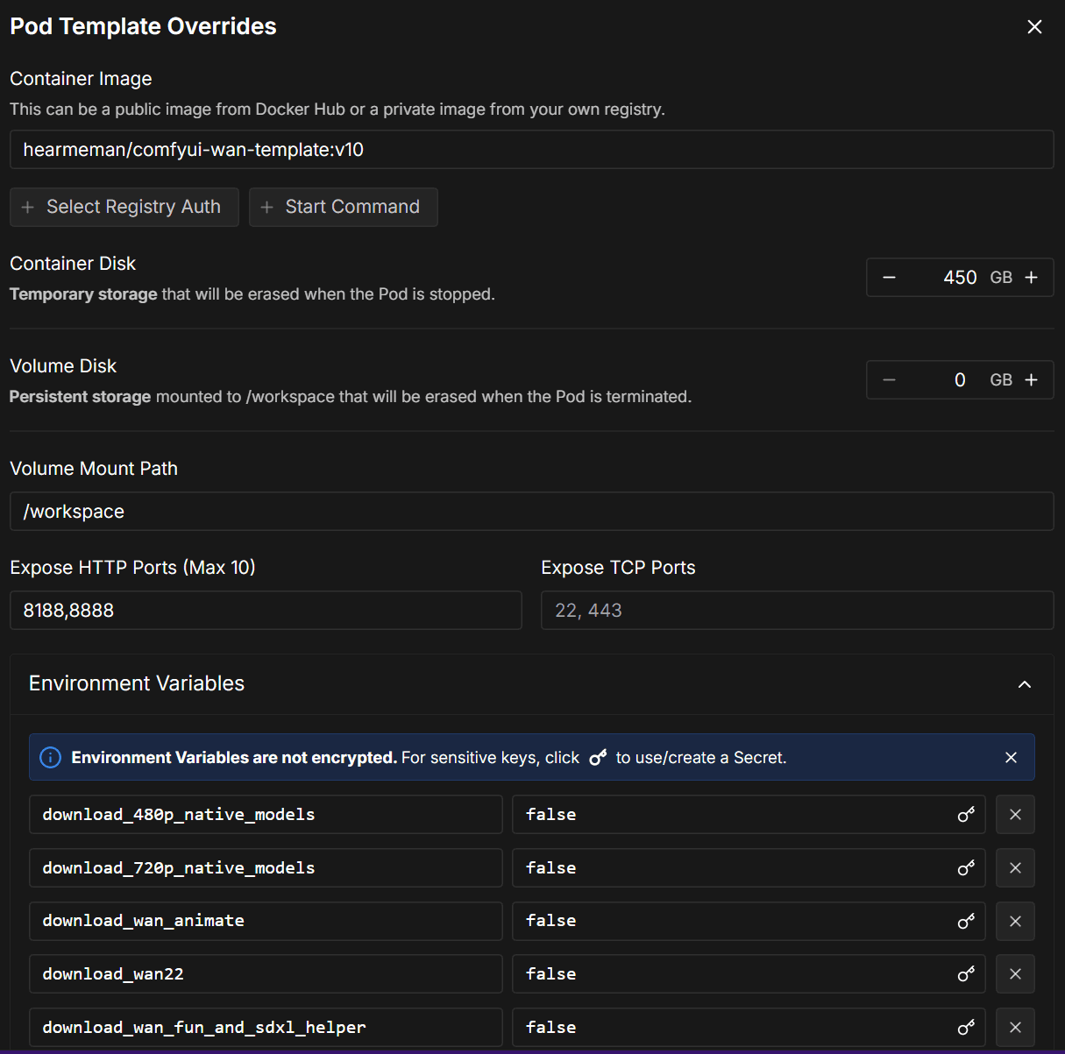Remove download_480p_native_models variable
The image size is (1065, 1054).
[x=1015, y=815]
